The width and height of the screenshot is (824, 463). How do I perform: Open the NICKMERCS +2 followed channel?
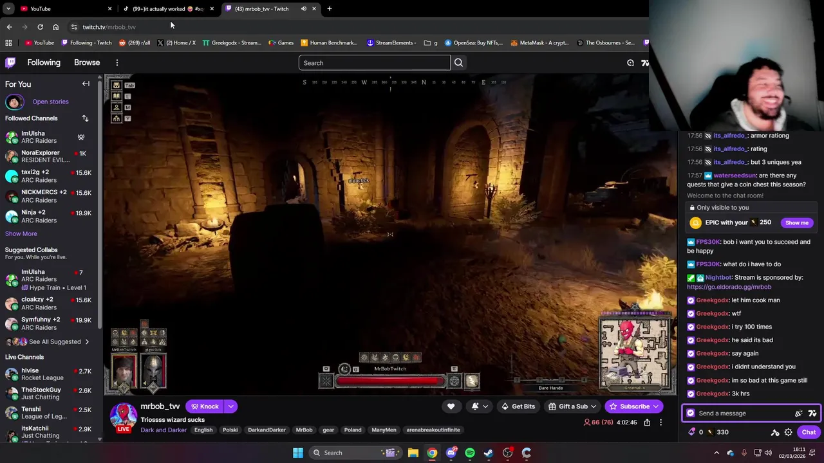(x=49, y=196)
